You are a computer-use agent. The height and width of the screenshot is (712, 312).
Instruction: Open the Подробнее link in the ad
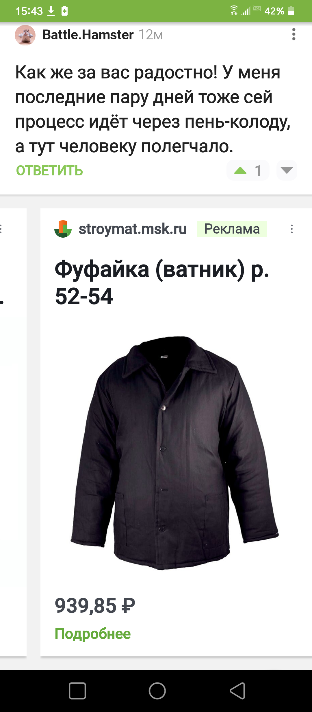93,634
